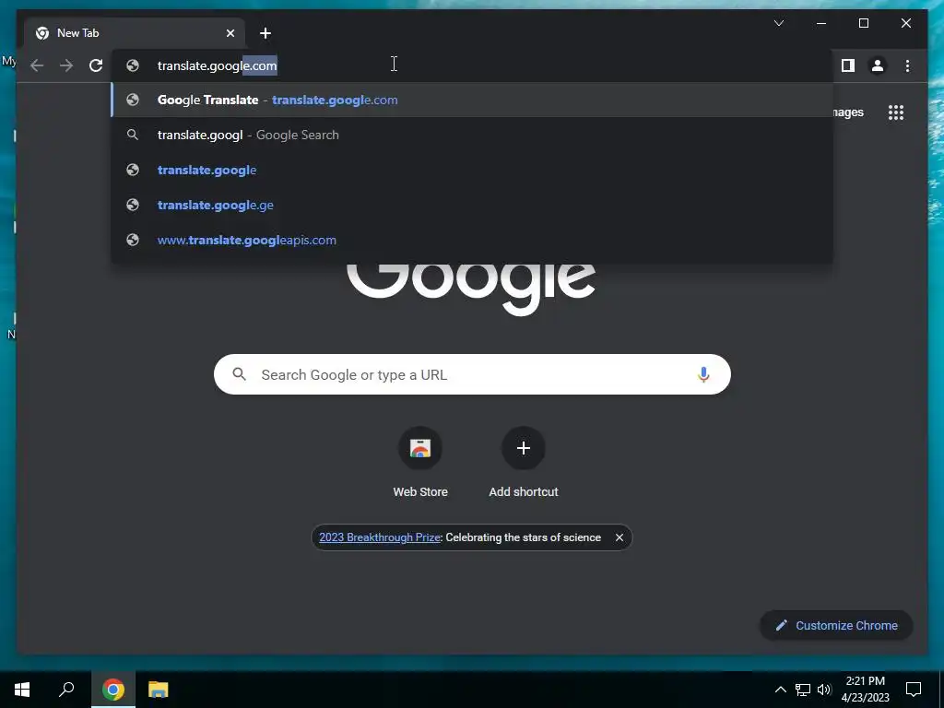Choose the translate.google.ge suggestion
944x708 pixels.
pyautogui.click(x=472, y=205)
